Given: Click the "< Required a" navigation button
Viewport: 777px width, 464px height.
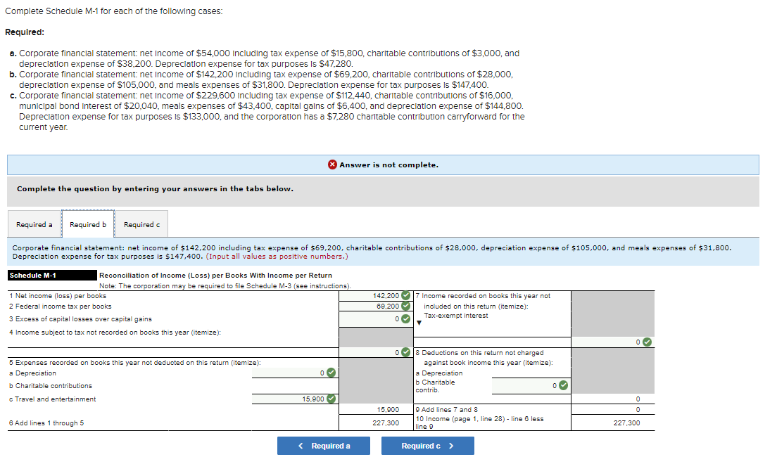Looking at the screenshot, I should click(x=323, y=445).
